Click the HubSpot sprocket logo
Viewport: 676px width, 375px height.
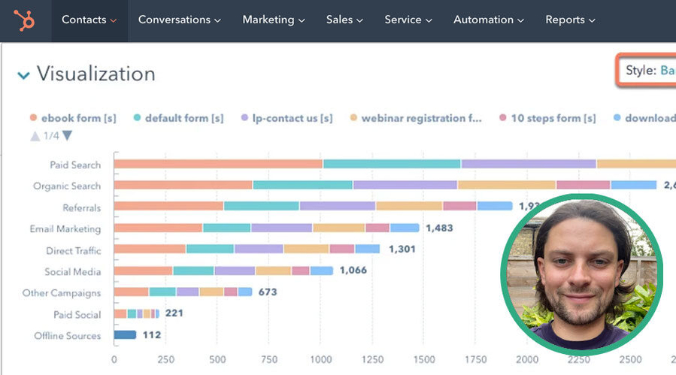(x=25, y=20)
